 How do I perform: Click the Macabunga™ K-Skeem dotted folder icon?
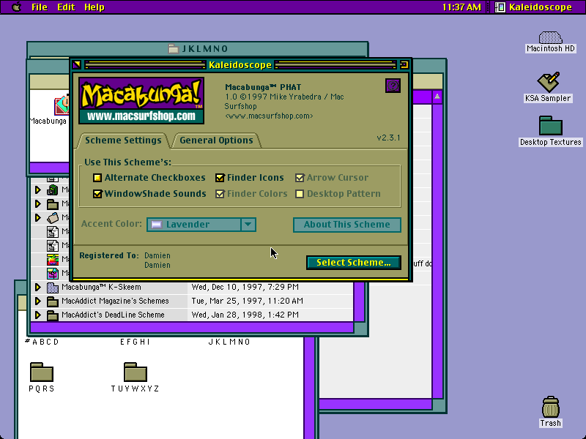click(53, 288)
